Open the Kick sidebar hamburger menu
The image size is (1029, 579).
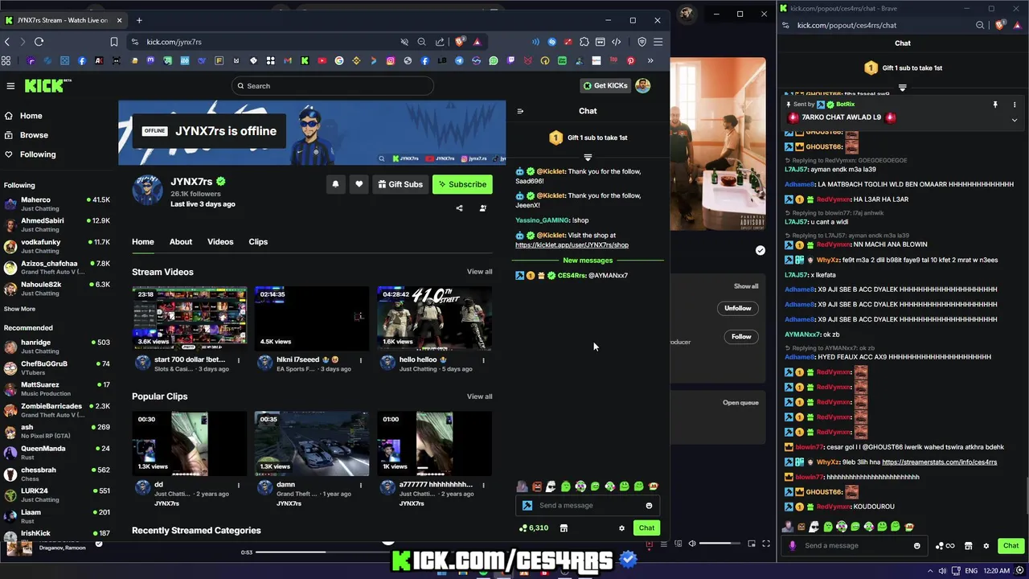(10, 86)
